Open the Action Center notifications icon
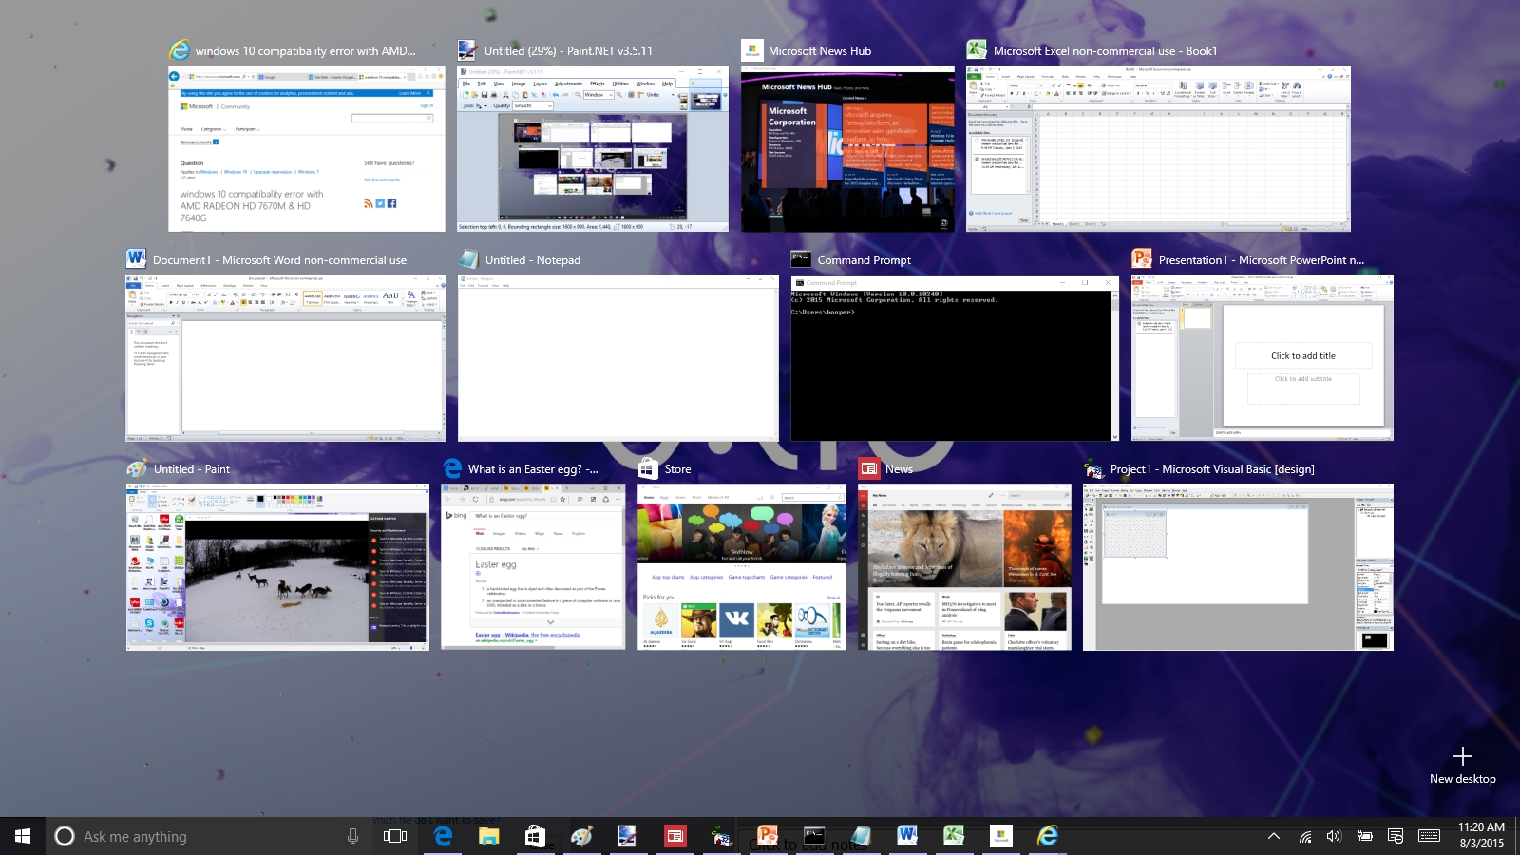This screenshot has height=855, width=1520. (x=1396, y=836)
